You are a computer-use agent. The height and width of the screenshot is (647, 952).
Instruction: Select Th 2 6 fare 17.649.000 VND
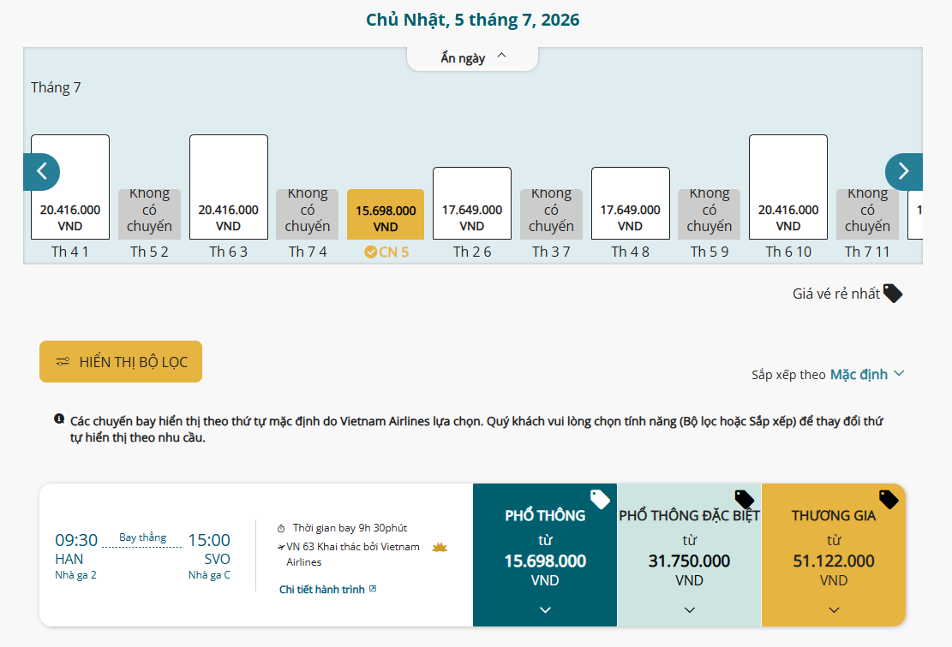pyautogui.click(x=472, y=203)
